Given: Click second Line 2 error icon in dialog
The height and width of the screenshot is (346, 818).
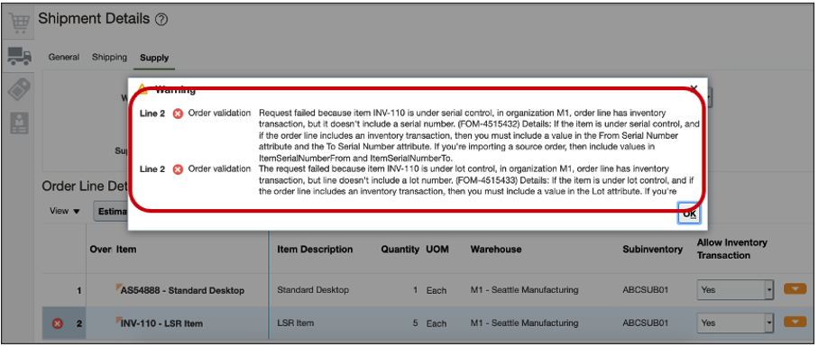Looking at the screenshot, I should (x=178, y=170).
